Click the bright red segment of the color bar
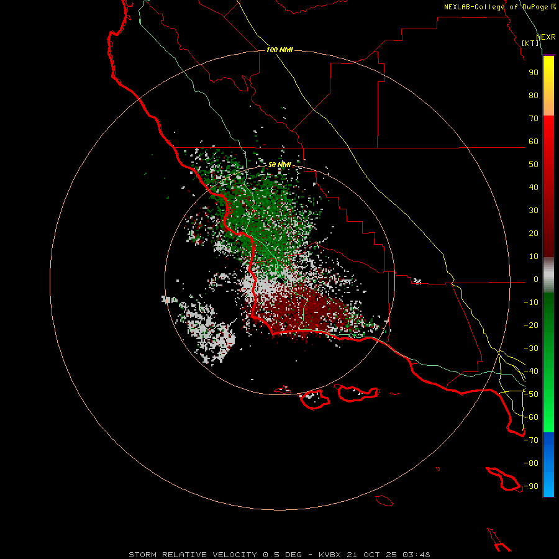The height and width of the screenshot is (559, 559). click(548, 186)
